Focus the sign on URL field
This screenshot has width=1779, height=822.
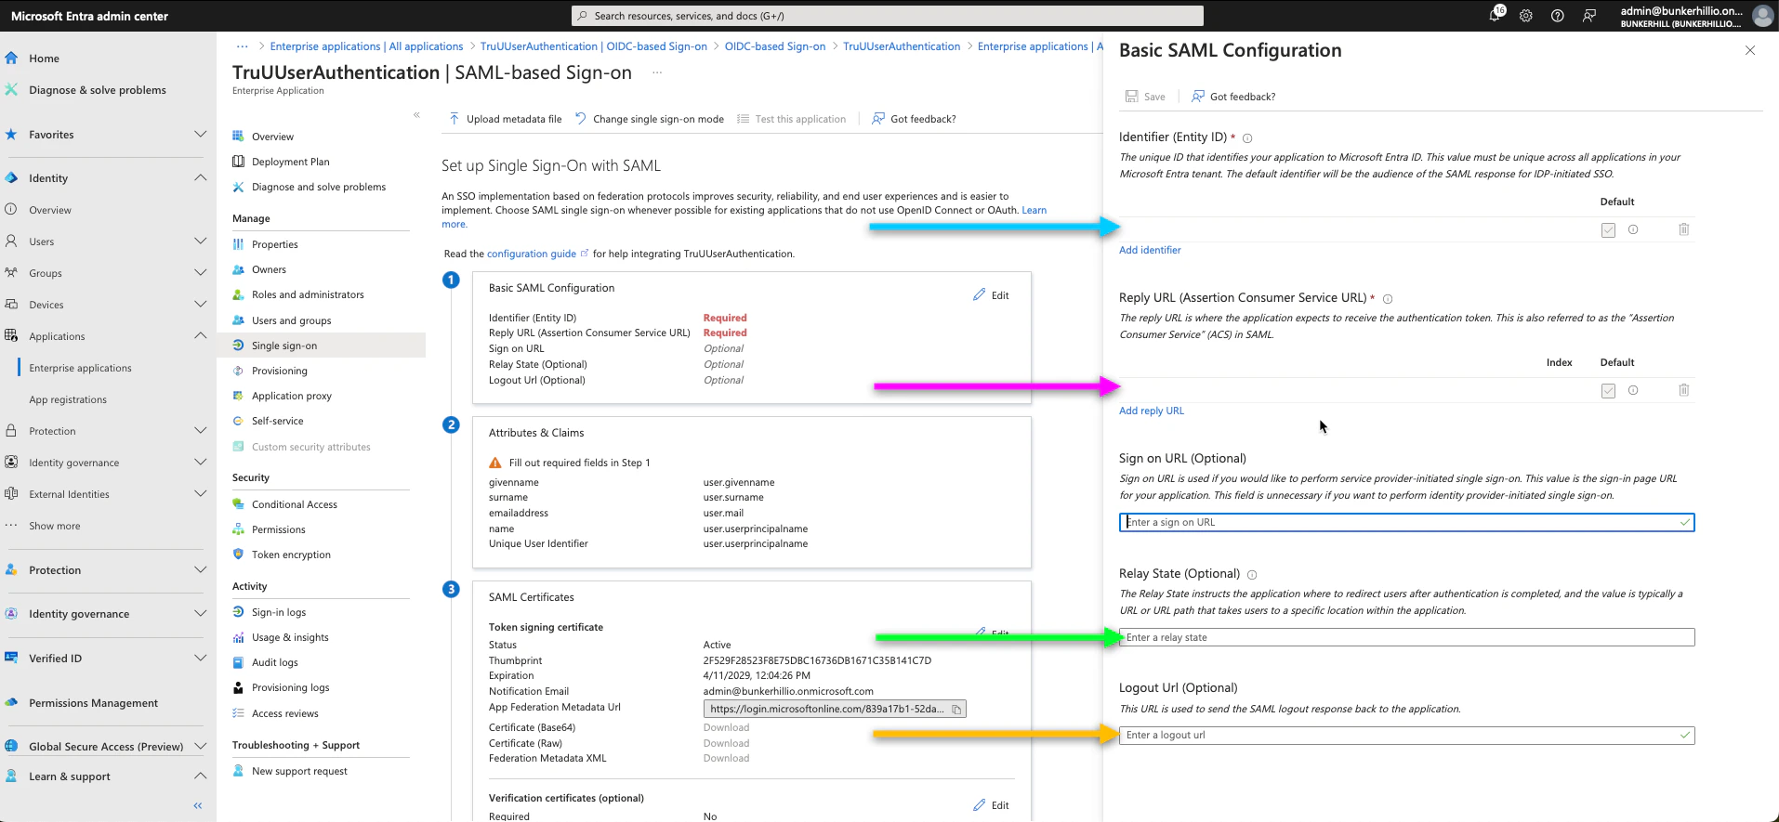tap(1406, 522)
